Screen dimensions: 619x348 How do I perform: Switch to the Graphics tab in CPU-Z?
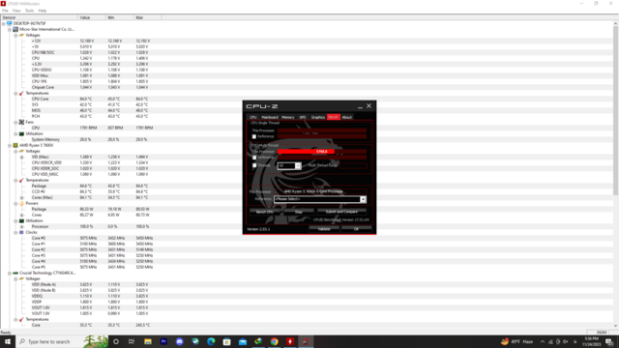tap(318, 117)
